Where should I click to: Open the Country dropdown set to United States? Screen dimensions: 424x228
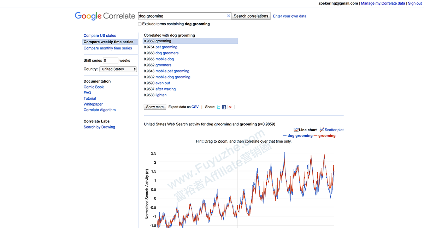coord(118,69)
